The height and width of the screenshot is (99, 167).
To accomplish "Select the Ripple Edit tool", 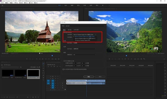I will [x=43, y=68].
